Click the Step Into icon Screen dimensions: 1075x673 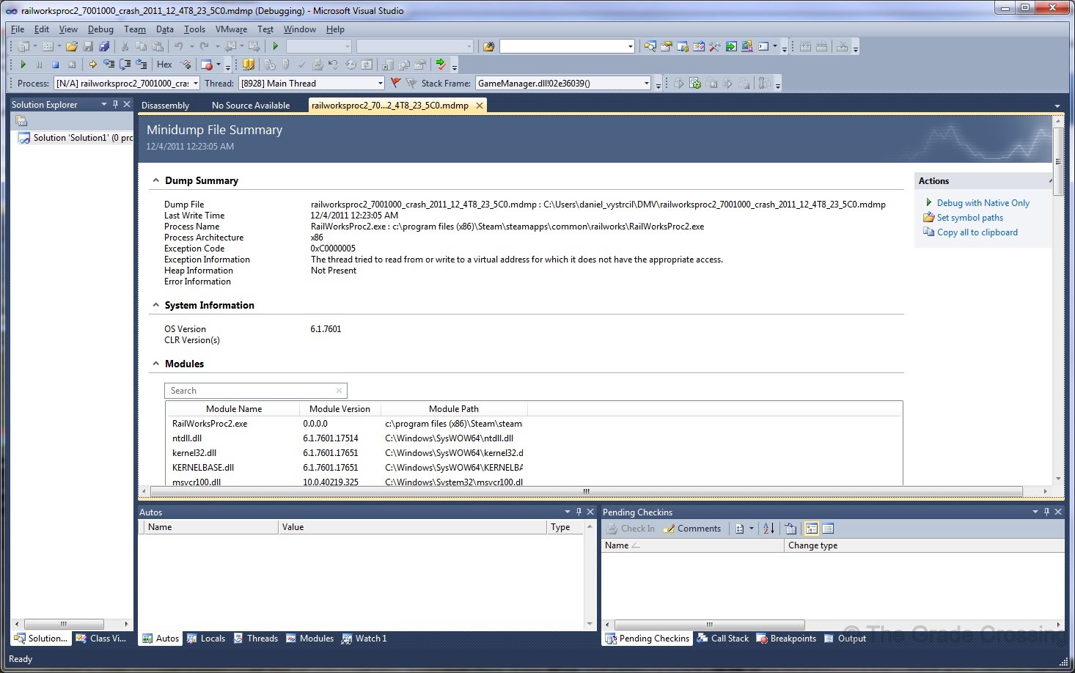(109, 65)
